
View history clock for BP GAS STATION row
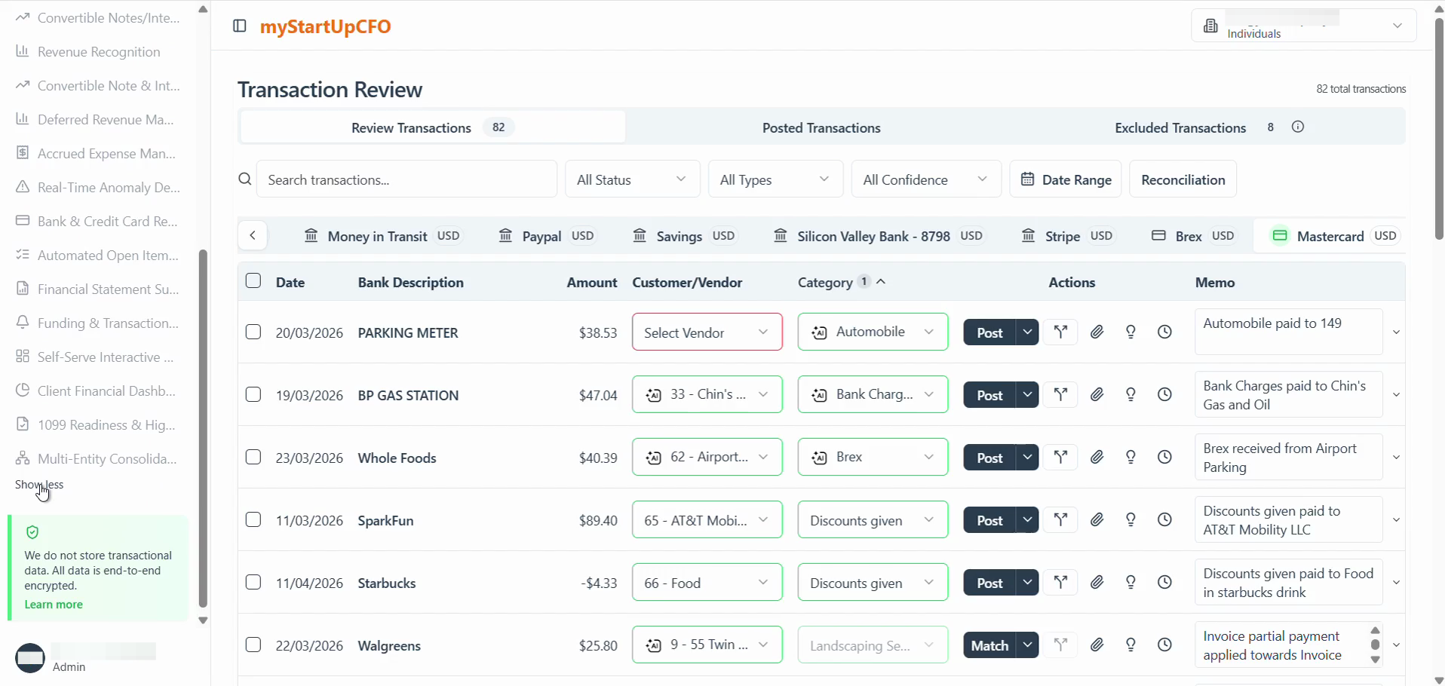pos(1165,394)
